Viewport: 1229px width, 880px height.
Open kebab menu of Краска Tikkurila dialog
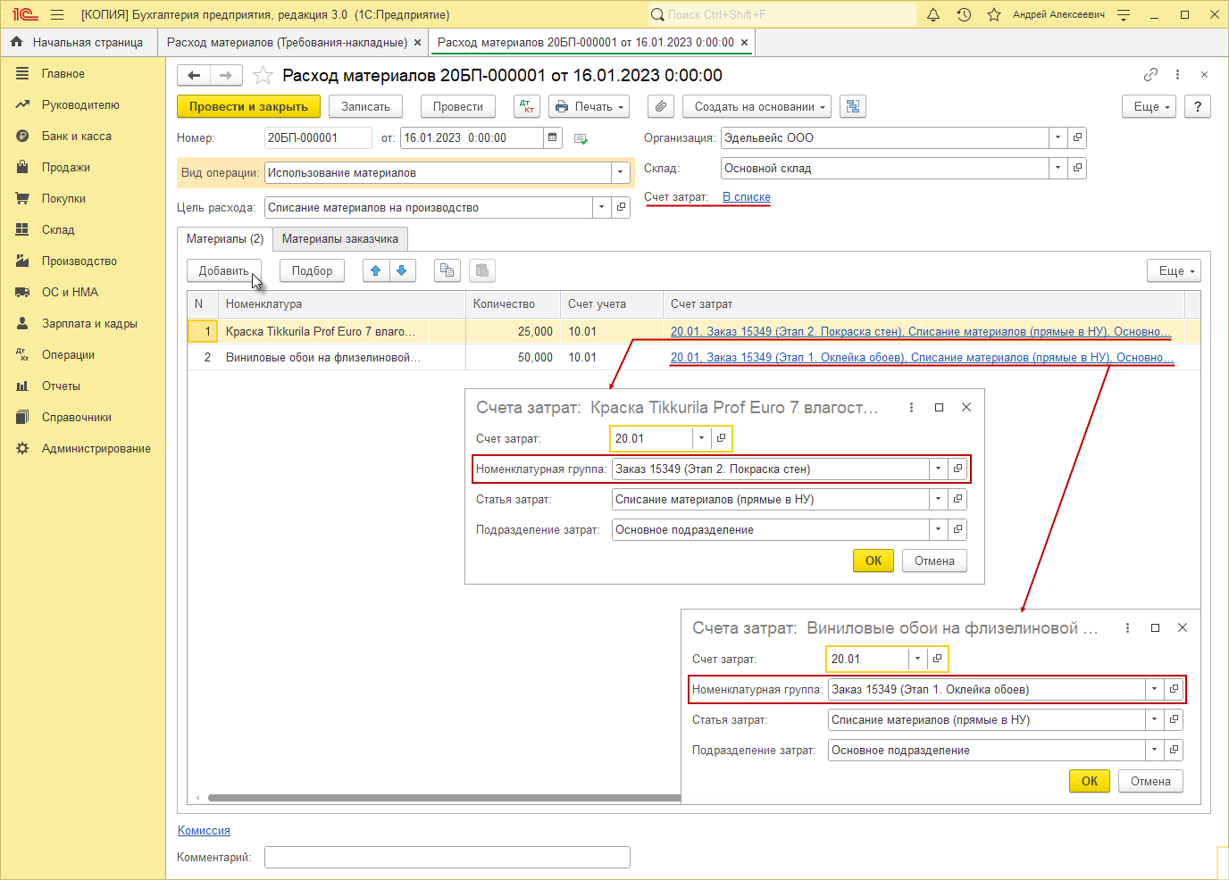point(911,407)
